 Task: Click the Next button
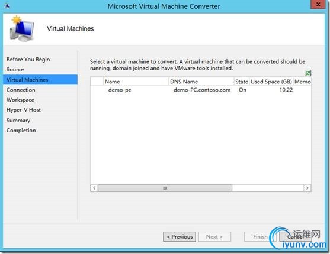[214, 237]
